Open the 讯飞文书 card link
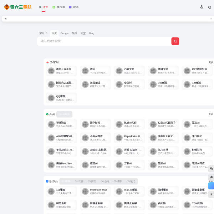214x214 pixels. pos(163,151)
